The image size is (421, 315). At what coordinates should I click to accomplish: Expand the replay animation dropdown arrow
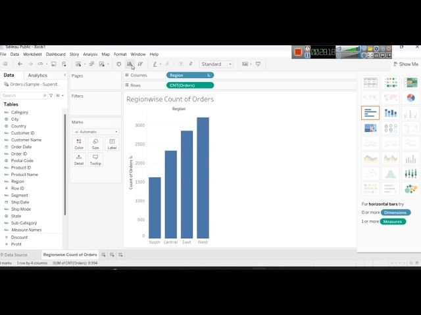tap(47, 64)
